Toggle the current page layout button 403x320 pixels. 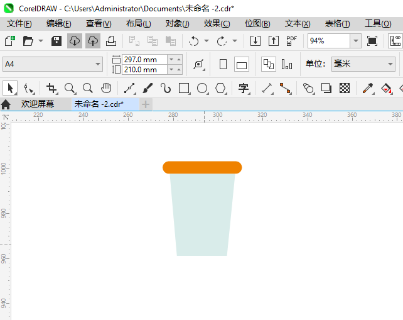tap(287, 64)
